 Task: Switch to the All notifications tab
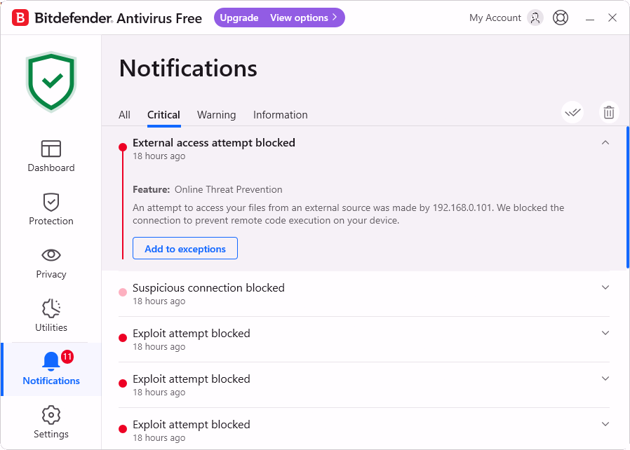[x=124, y=115]
